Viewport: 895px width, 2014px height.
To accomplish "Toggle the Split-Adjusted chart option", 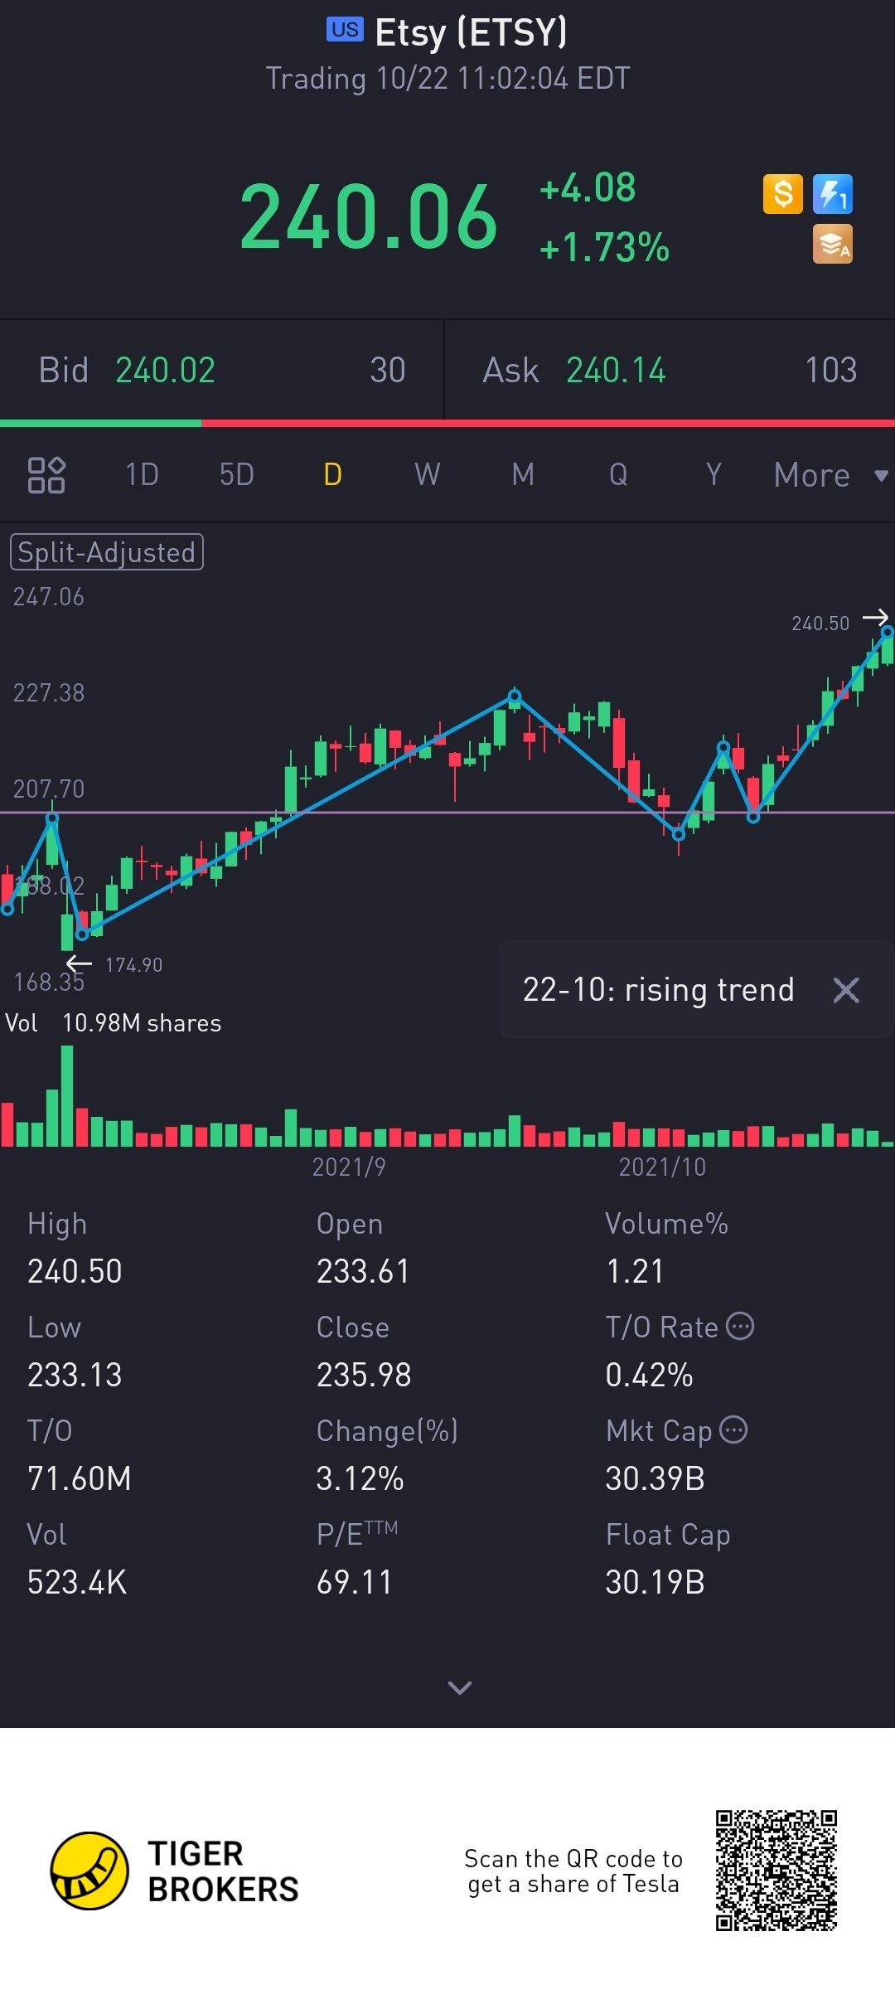I will (x=107, y=552).
